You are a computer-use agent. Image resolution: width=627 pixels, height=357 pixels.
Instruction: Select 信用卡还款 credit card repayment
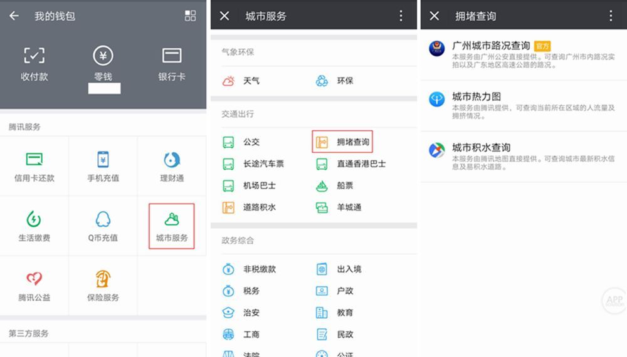click(x=34, y=166)
